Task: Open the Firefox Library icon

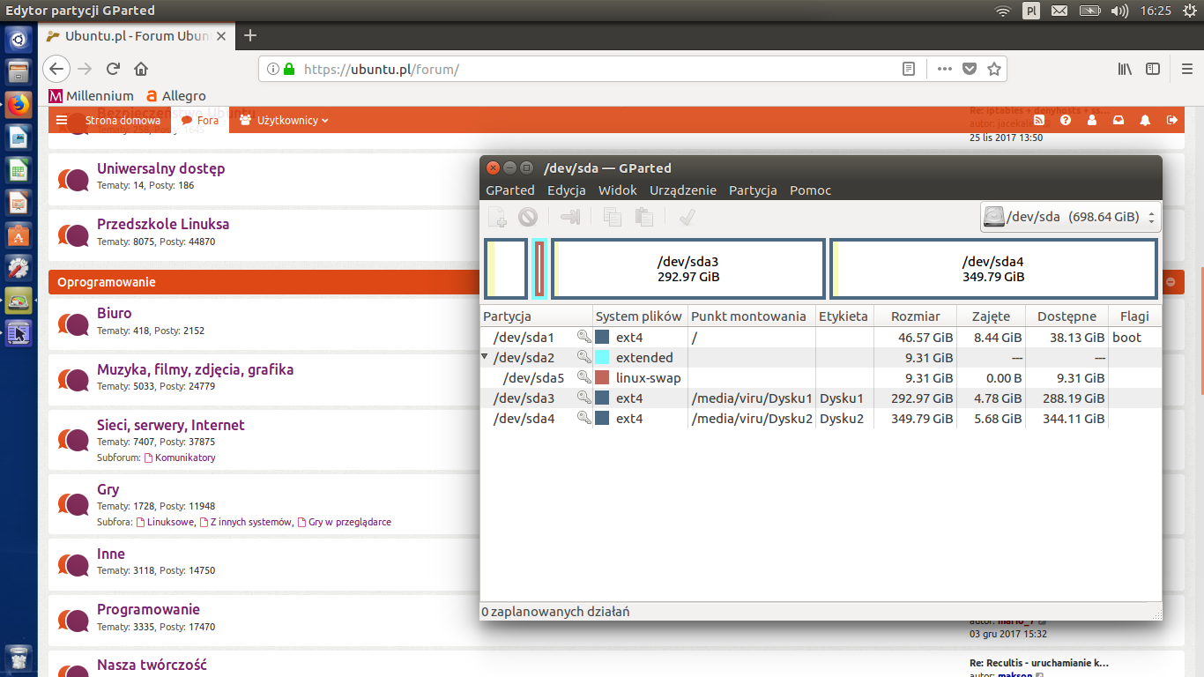Action: tap(1125, 69)
